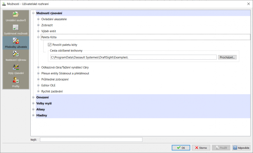This screenshot has height=153, width=253.
Task: Expand the Rychlé zadávání node
Action: point(38,91)
